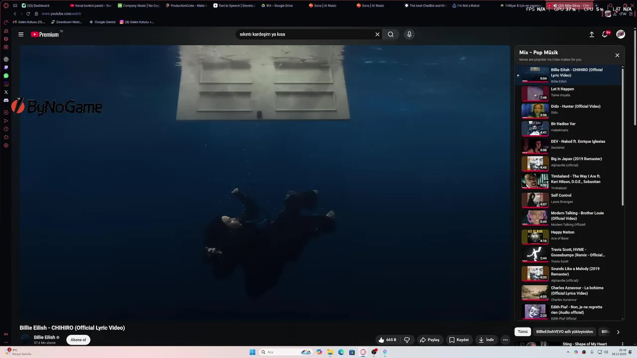
Task: Open the Gelen Kutusu Gmail bookmark
Action: click(29, 22)
